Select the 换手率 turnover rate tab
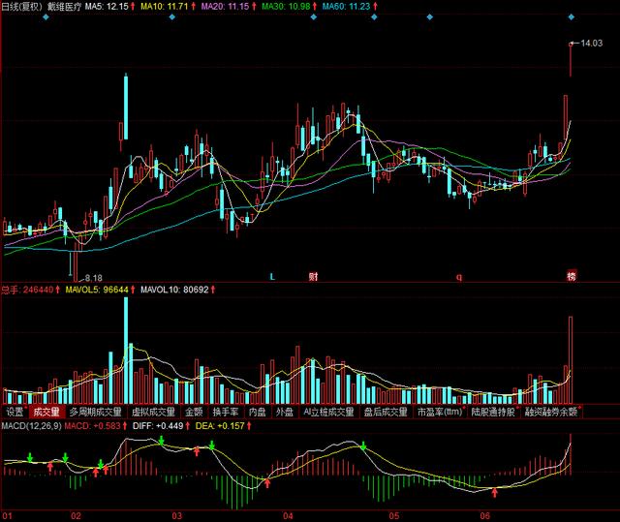Viewport: 620px width, 522px height. point(226,412)
